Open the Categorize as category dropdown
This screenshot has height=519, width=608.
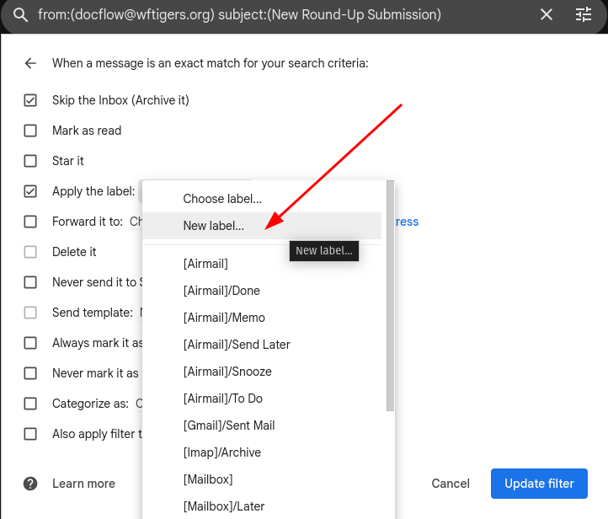pos(139,404)
